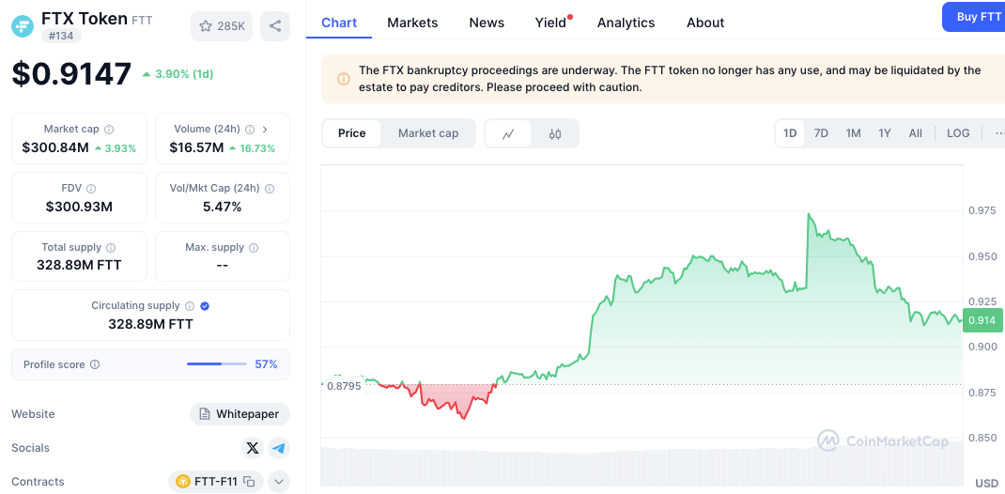Click the FTX Token logo icon
This screenshot has width=1005, height=494.
[x=23, y=25]
